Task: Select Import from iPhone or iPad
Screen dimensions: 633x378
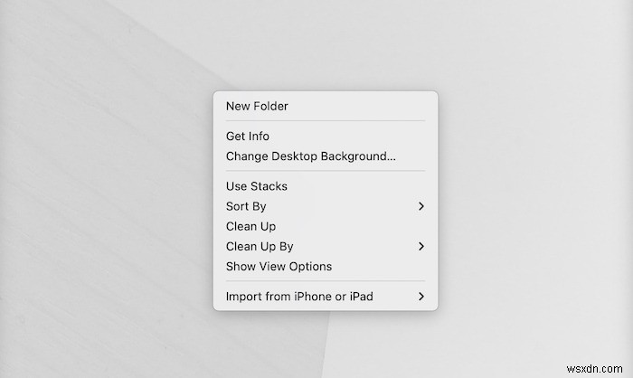Action: 299,297
